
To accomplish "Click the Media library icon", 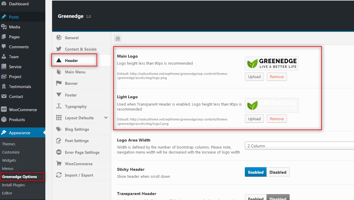I will pos(4,27).
